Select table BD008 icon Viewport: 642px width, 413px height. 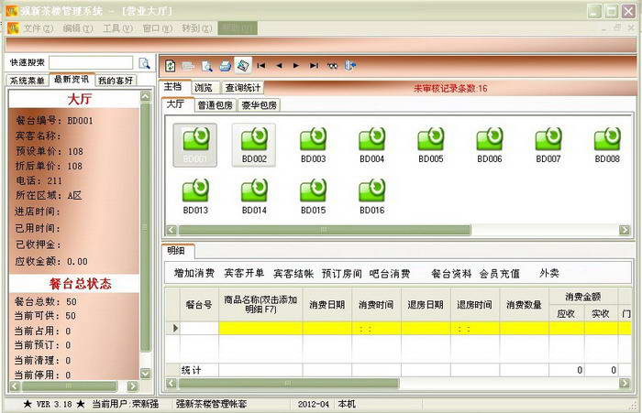(x=607, y=146)
